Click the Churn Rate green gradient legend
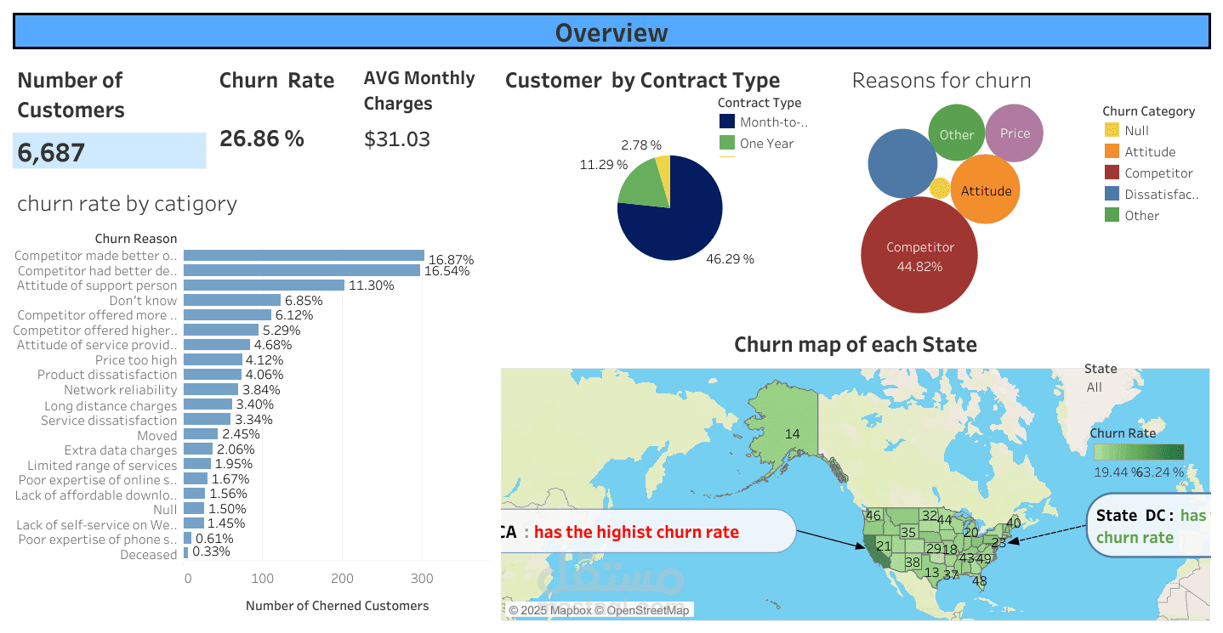Screen dimensions: 1223x633 (1139, 452)
